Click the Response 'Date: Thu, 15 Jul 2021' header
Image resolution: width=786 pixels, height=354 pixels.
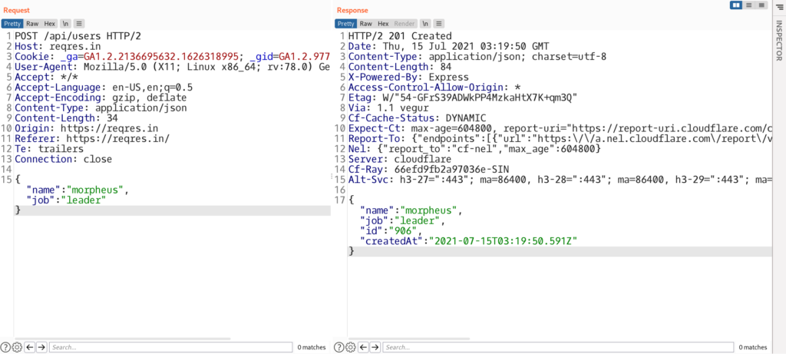(x=448, y=47)
